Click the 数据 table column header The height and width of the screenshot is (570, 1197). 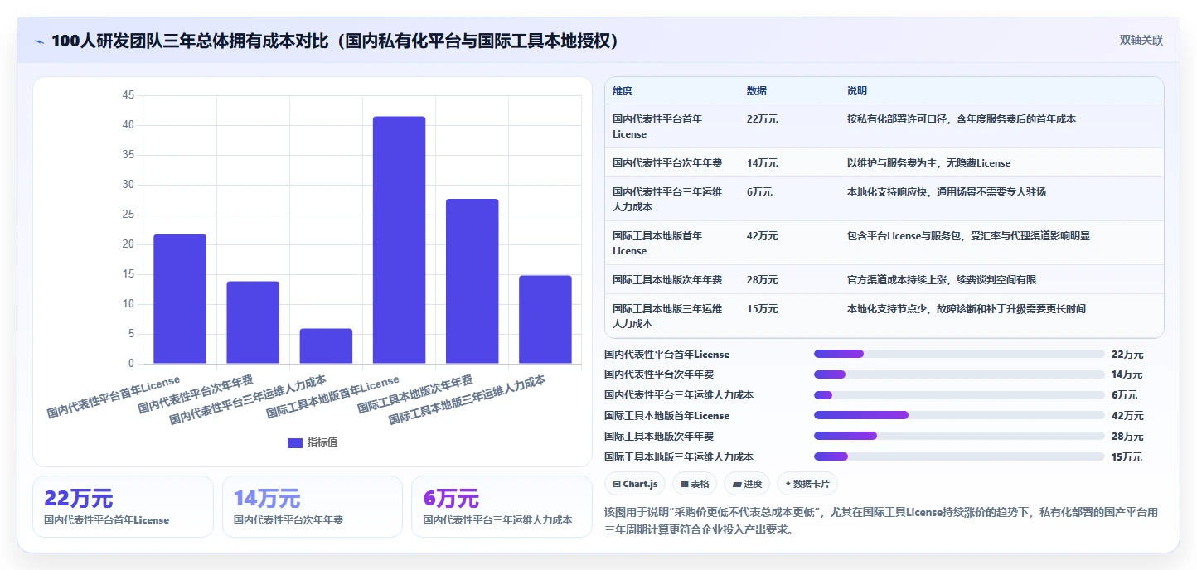tap(757, 91)
